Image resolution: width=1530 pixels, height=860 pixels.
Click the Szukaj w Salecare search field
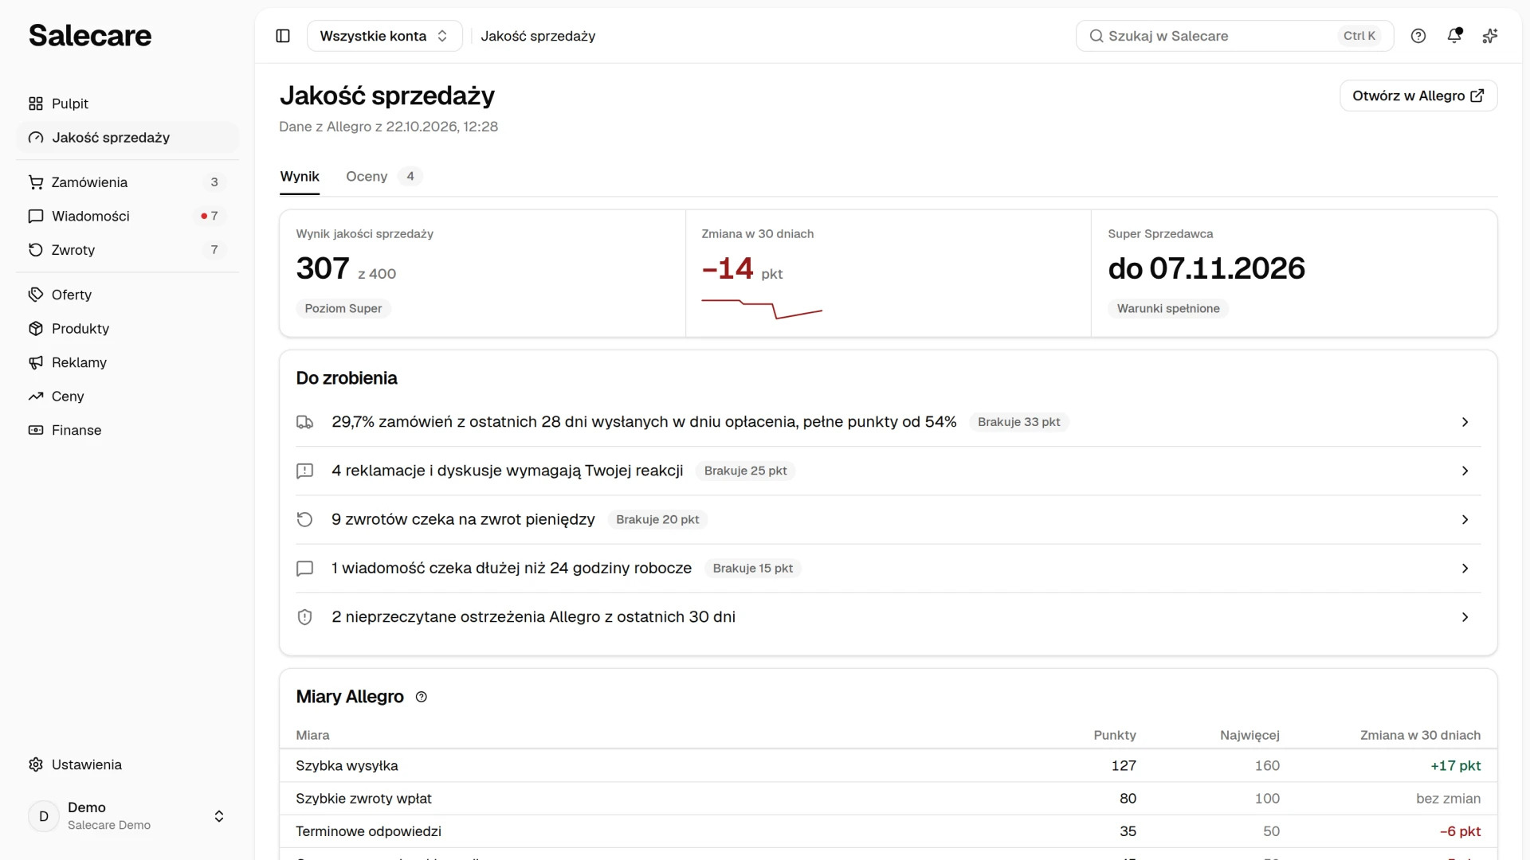1234,36
